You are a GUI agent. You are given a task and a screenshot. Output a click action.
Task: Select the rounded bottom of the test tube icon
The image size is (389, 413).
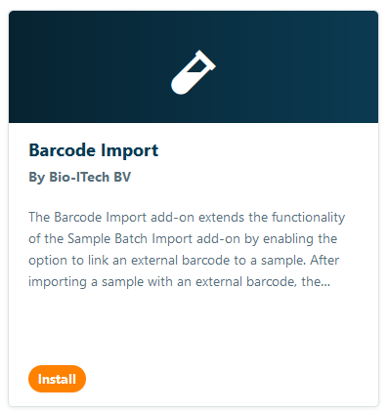coord(180,86)
